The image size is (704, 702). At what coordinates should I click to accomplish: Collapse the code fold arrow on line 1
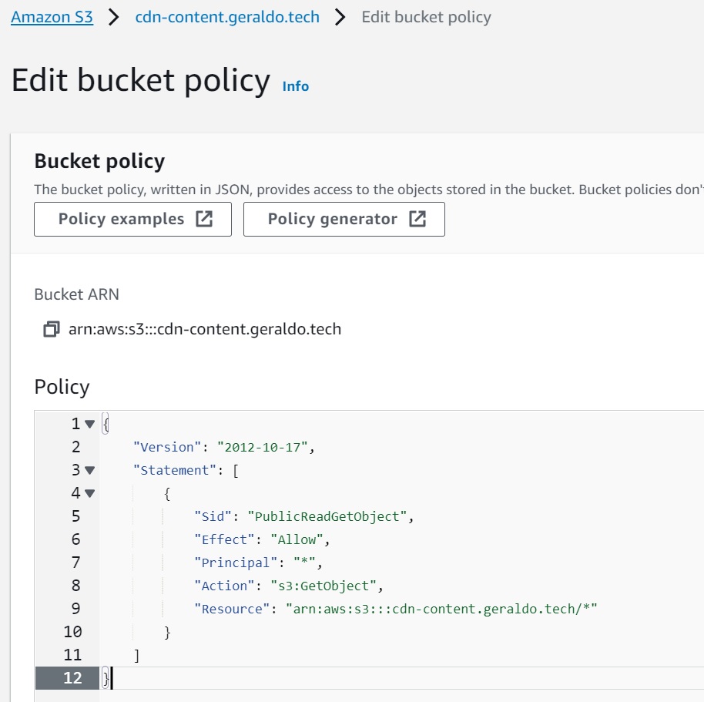[x=89, y=424]
